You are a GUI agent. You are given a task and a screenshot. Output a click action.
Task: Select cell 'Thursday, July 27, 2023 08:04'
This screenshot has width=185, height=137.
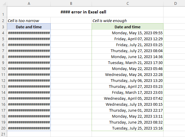127,51
